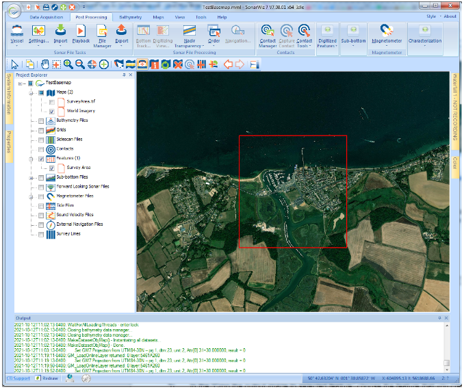Switch to the Bathymetry ribbon tab

click(x=130, y=16)
